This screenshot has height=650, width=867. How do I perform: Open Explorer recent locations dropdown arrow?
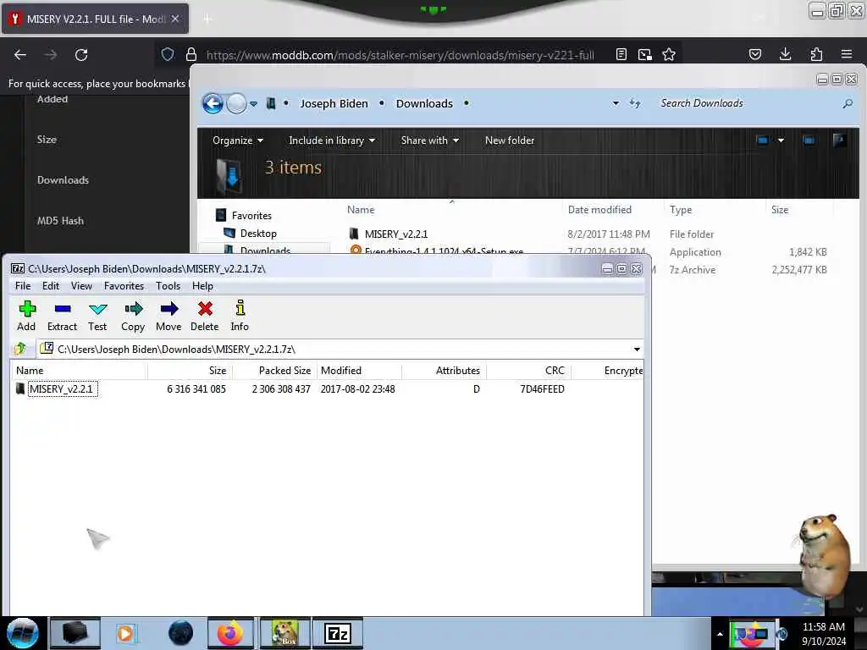click(x=254, y=103)
